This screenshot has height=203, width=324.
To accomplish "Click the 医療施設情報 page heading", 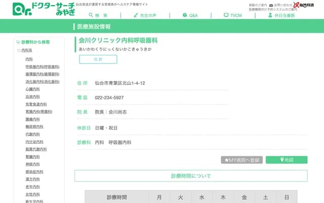I will coord(94,26).
